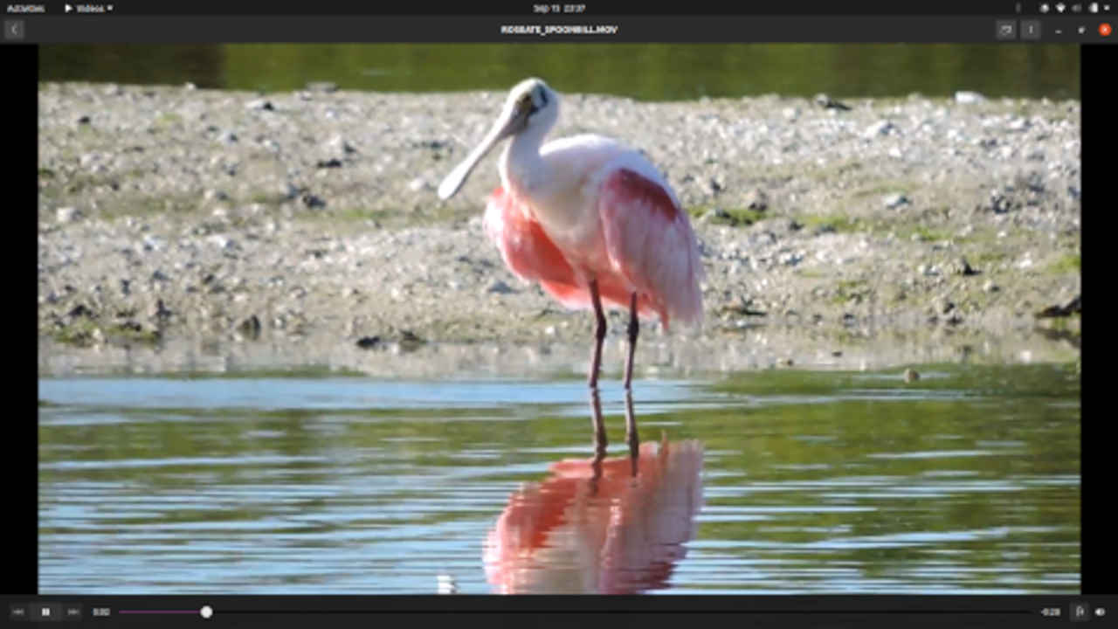This screenshot has height=629, width=1118.
Task: Go back to the video library
Action: coord(14,30)
